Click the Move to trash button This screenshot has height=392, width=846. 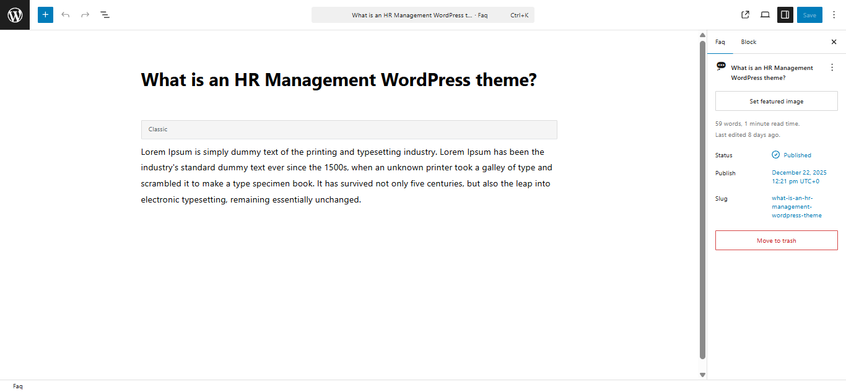(776, 240)
